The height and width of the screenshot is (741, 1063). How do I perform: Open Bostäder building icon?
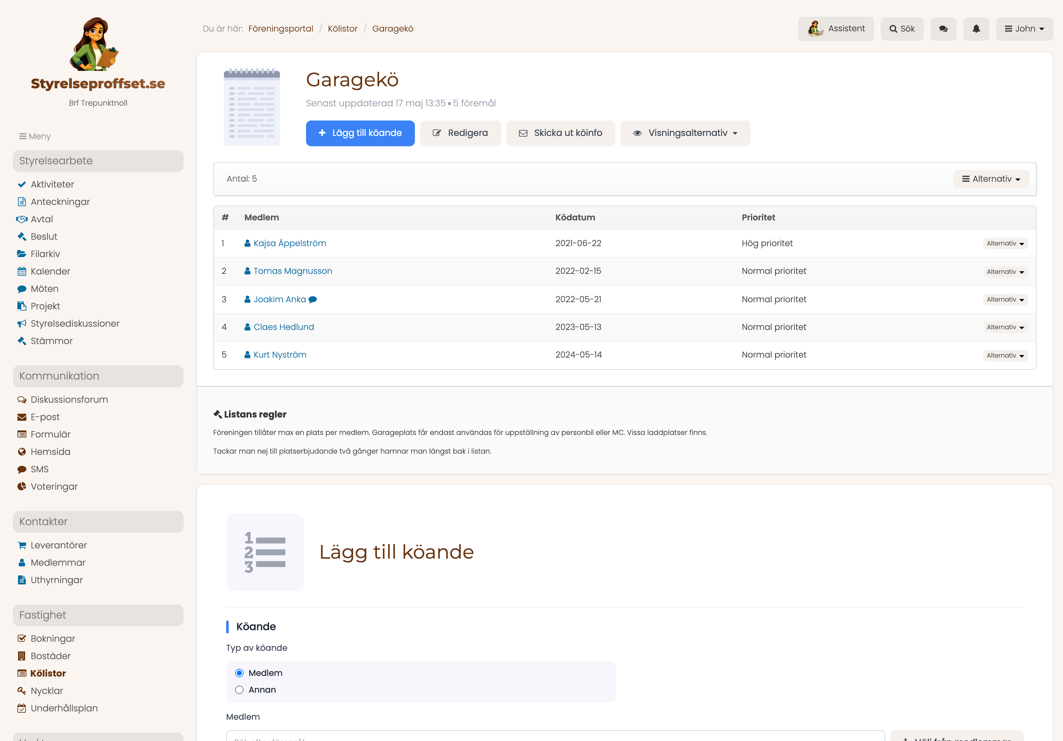pos(22,656)
